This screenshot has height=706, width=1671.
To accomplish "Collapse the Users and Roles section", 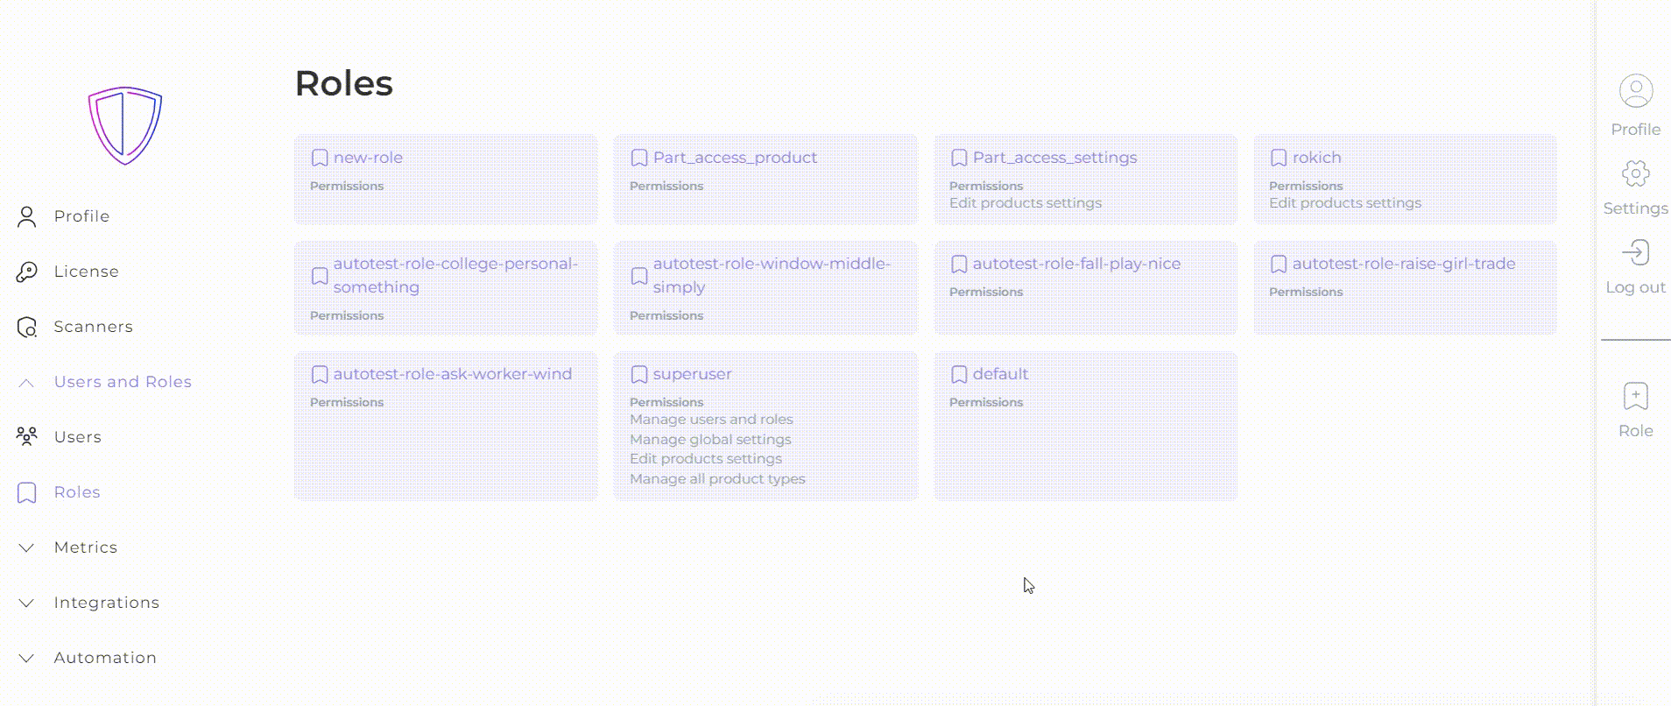I will tap(26, 383).
